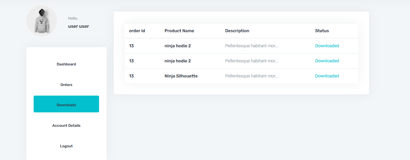This screenshot has height=160, width=410.
Task: Open the Dashboard menu item
Action: coord(66,64)
